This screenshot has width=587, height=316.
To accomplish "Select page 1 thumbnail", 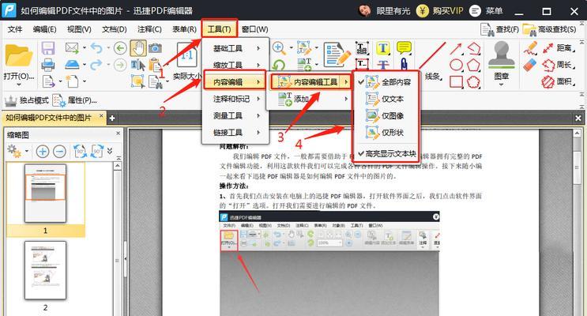I will [45, 194].
